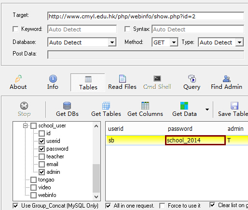Click the Get DBs database icon
Viewport: 248px width, 210px height.
click(x=67, y=106)
